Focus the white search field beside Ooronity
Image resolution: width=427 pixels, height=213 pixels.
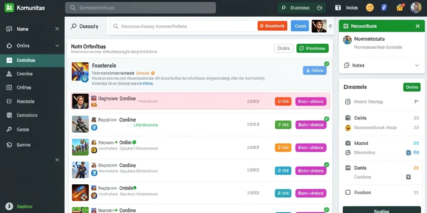(183, 26)
